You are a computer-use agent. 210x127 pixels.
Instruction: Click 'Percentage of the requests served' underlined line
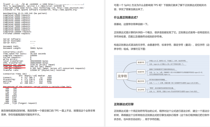(37, 87)
